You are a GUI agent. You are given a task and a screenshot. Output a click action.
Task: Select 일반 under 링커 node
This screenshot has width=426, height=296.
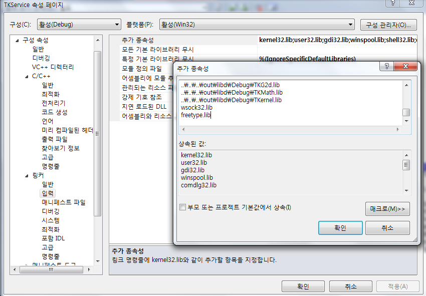[48, 184]
